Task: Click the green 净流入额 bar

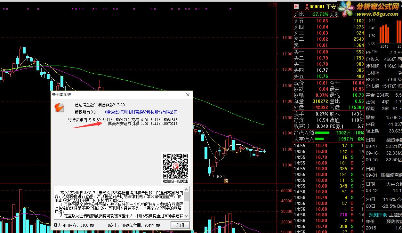Action: pos(322,133)
